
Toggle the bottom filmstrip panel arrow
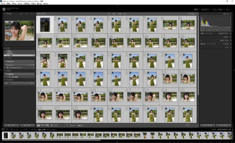point(118,142)
